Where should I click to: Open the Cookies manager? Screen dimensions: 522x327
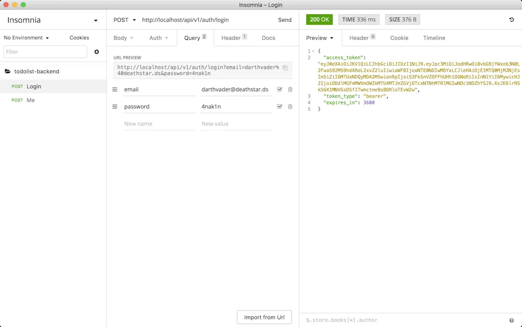click(79, 38)
